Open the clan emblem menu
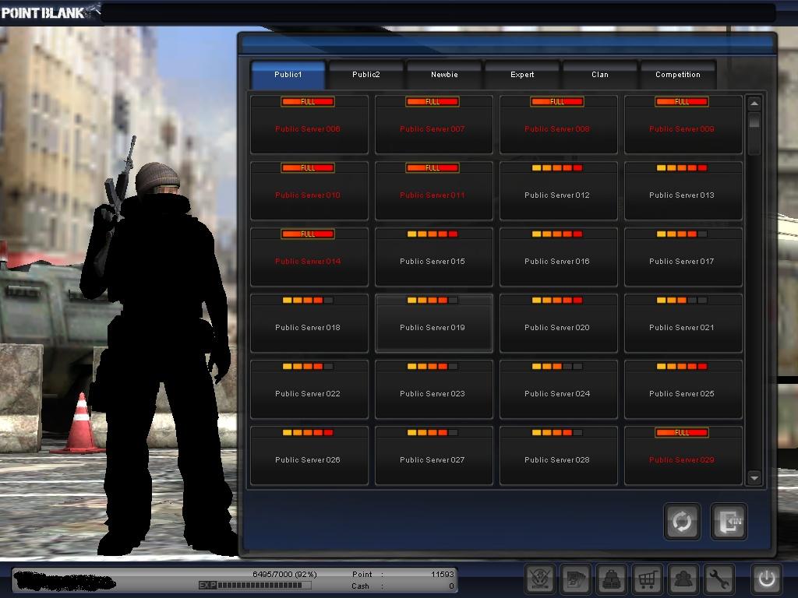 [539, 579]
